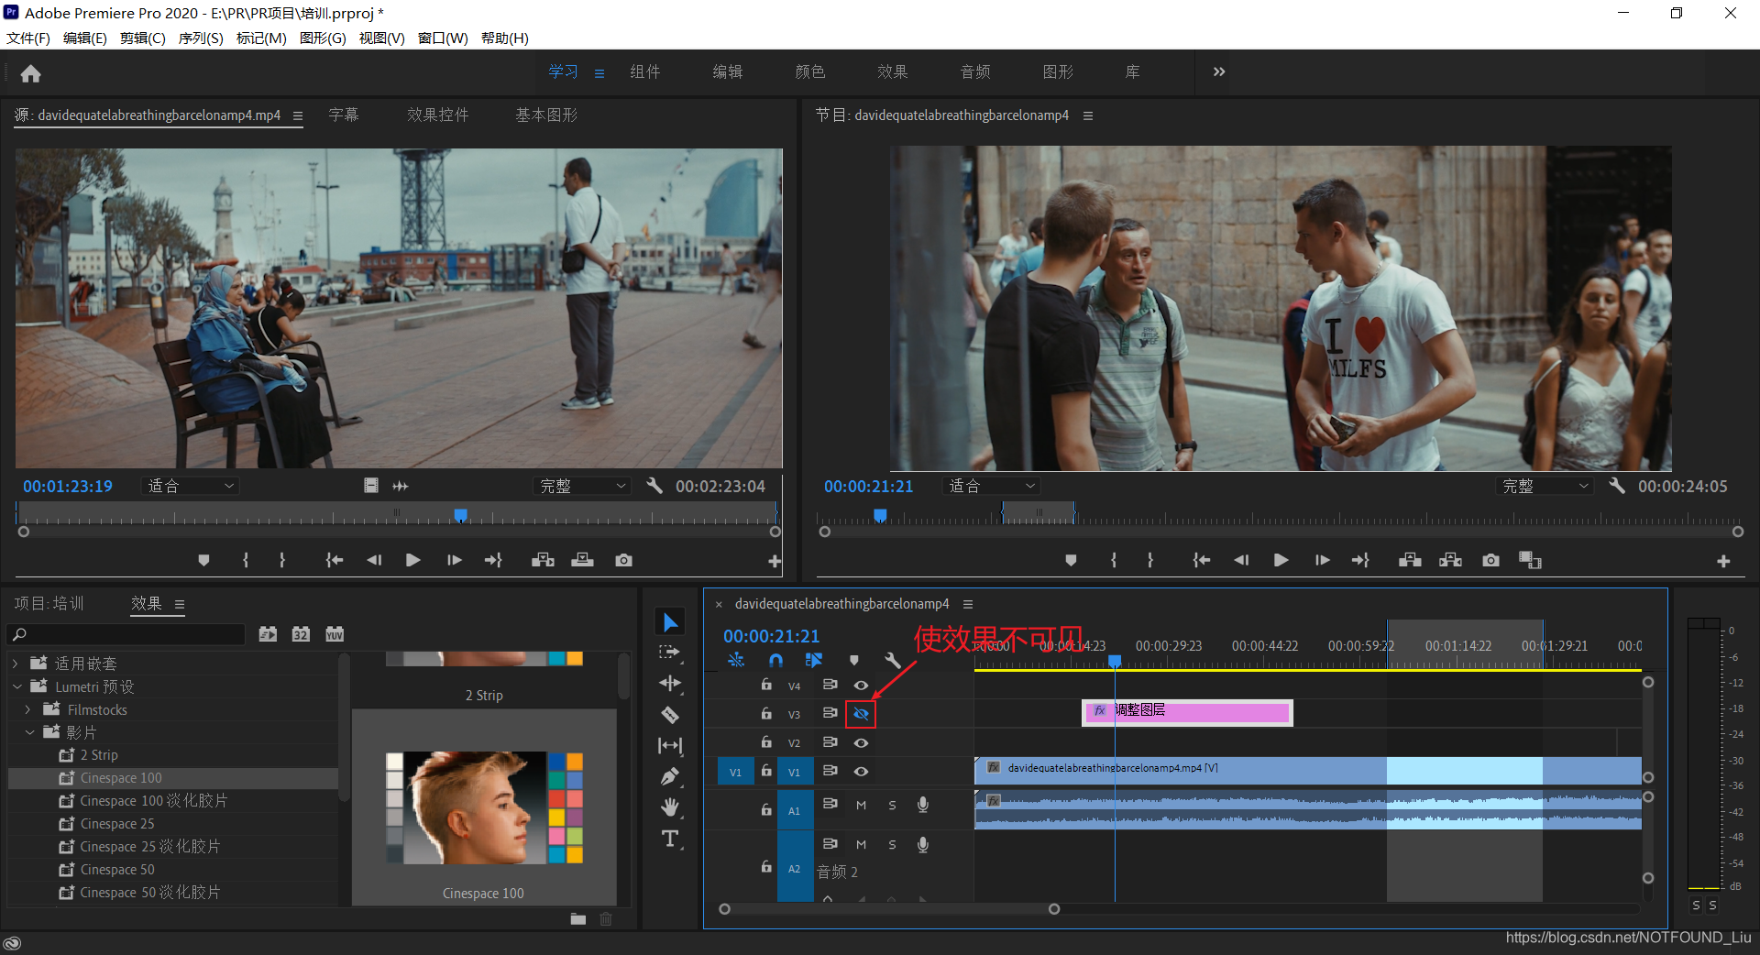Toggle lock on track V3
This screenshot has height=955, width=1760.
click(766, 713)
